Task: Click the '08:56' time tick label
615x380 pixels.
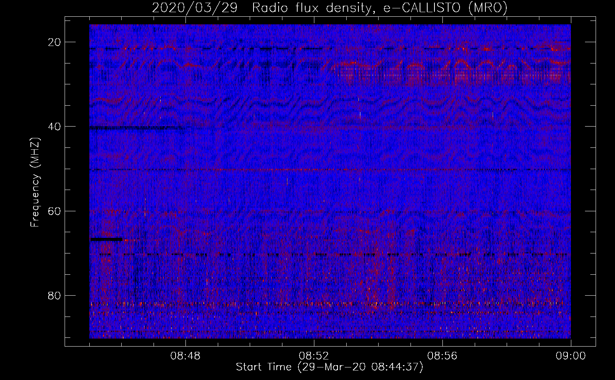Action: point(442,356)
